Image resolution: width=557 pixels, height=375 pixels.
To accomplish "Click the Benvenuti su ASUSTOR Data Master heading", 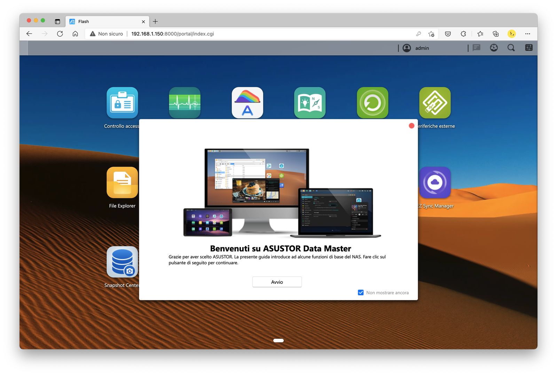I will tap(281, 248).
